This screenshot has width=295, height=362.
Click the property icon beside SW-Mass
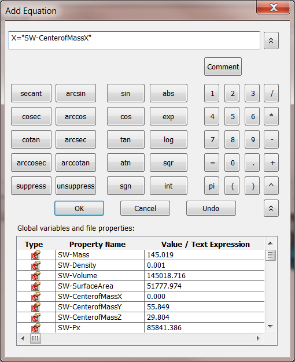coord(36,255)
